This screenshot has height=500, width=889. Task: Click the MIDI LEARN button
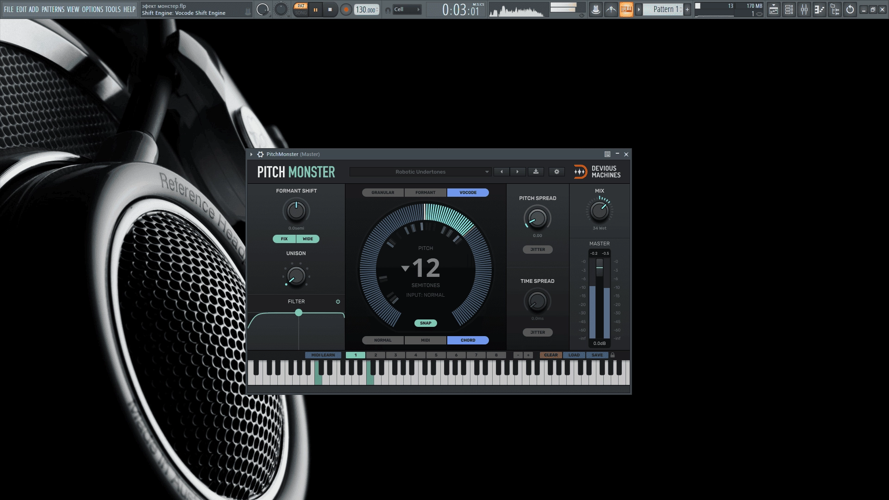(323, 355)
